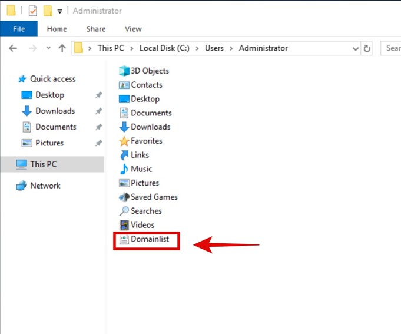Click the Domainlist file name
This screenshot has height=334, width=401.
[150, 239]
